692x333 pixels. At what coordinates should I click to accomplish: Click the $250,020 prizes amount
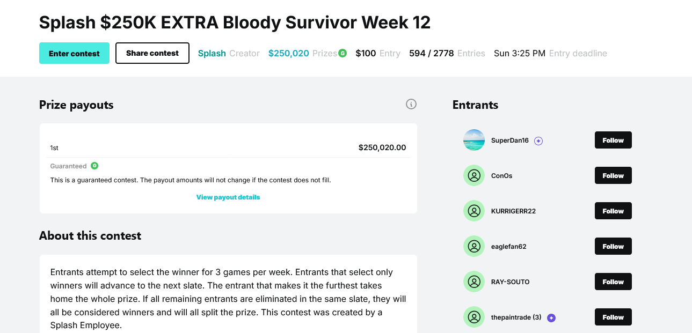click(288, 53)
